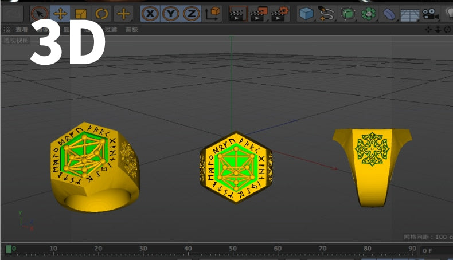
Task: Add a floor environment object
Action: (409, 14)
